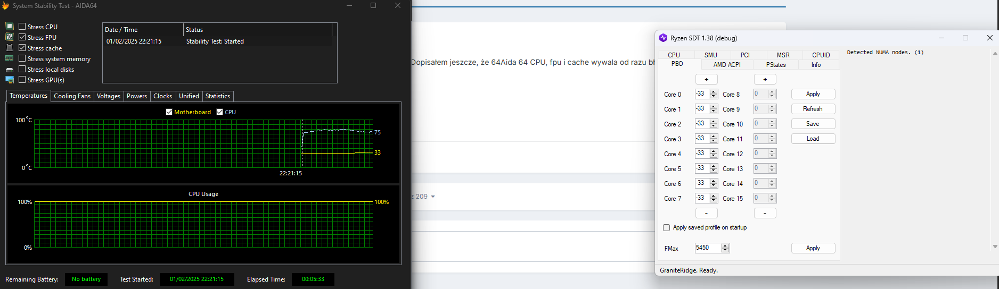Image resolution: width=999 pixels, height=289 pixels.
Task: Increase Core 0 offset with up arrow
Action: click(x=714, y=92)
